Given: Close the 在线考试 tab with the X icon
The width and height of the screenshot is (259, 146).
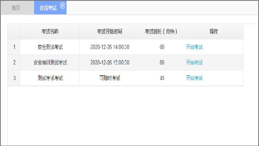Looking at the screenshot, I should [x=63, y=6].
